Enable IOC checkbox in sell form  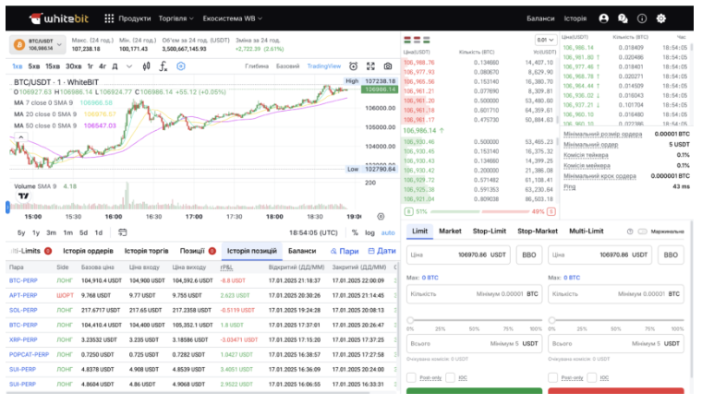[x=590, y=377]
